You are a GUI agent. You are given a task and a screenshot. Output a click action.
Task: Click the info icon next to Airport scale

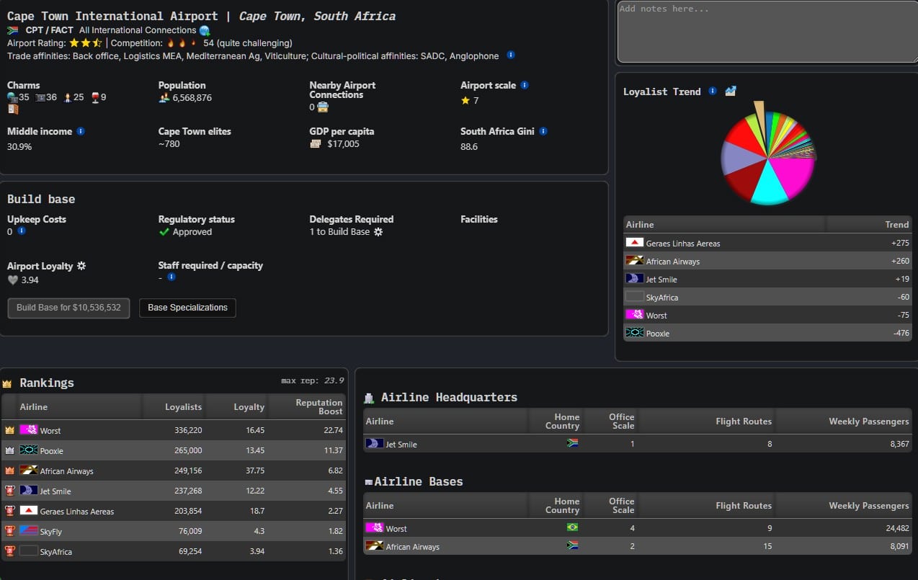point(525,85)
